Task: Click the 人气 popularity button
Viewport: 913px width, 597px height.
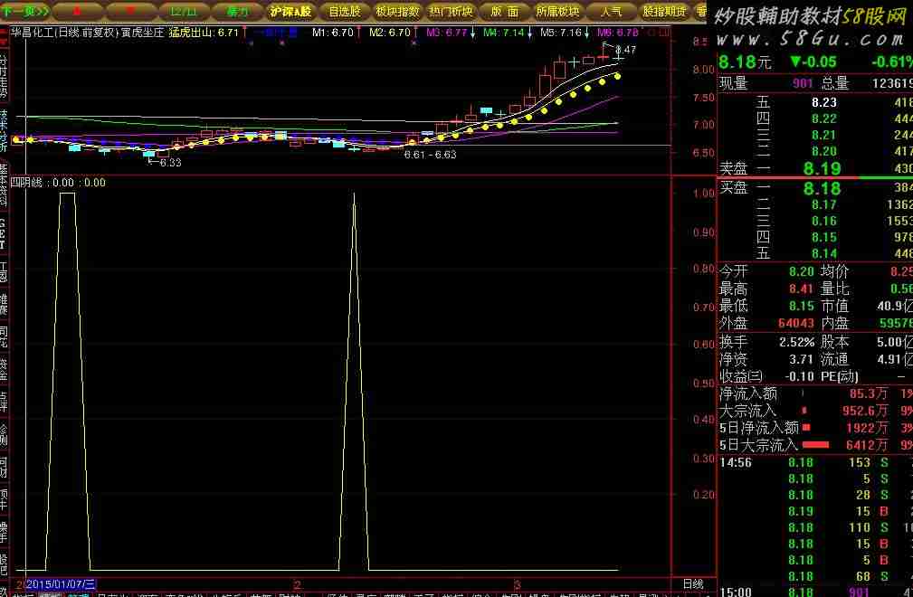Action: 611,12
